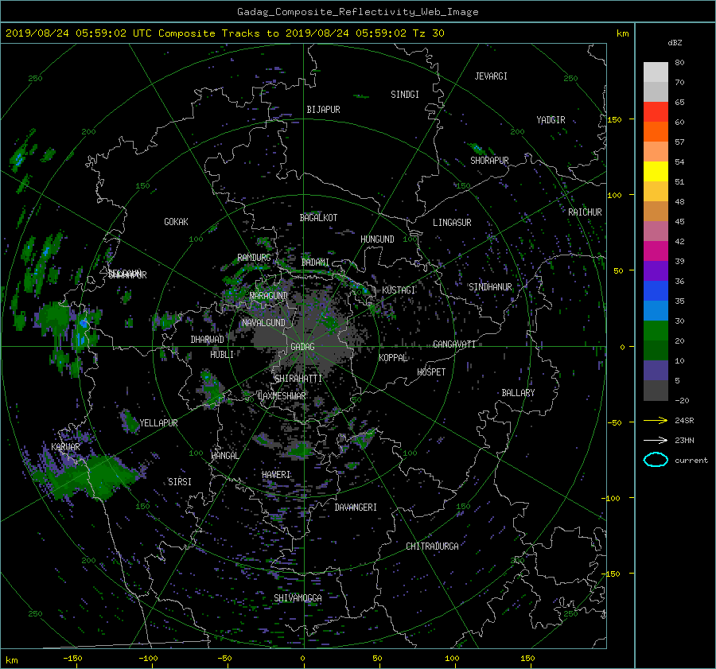Click the NAVALGUND city label

pyautogui.click(x=263, y=323)
